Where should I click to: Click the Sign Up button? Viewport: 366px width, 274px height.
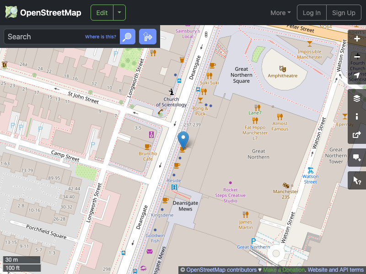click(344, 12)
